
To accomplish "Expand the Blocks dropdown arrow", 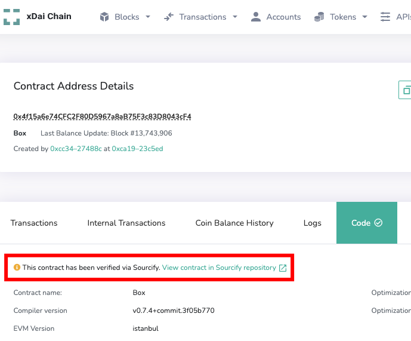I will click(x=148, y=17).
